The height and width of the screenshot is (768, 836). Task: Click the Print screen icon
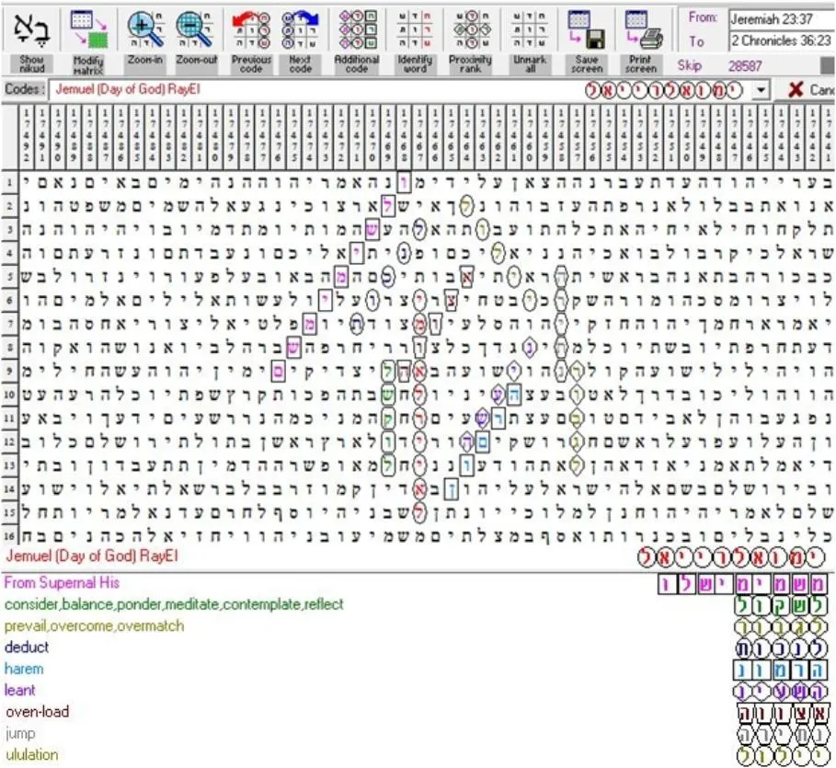[644, 29]
